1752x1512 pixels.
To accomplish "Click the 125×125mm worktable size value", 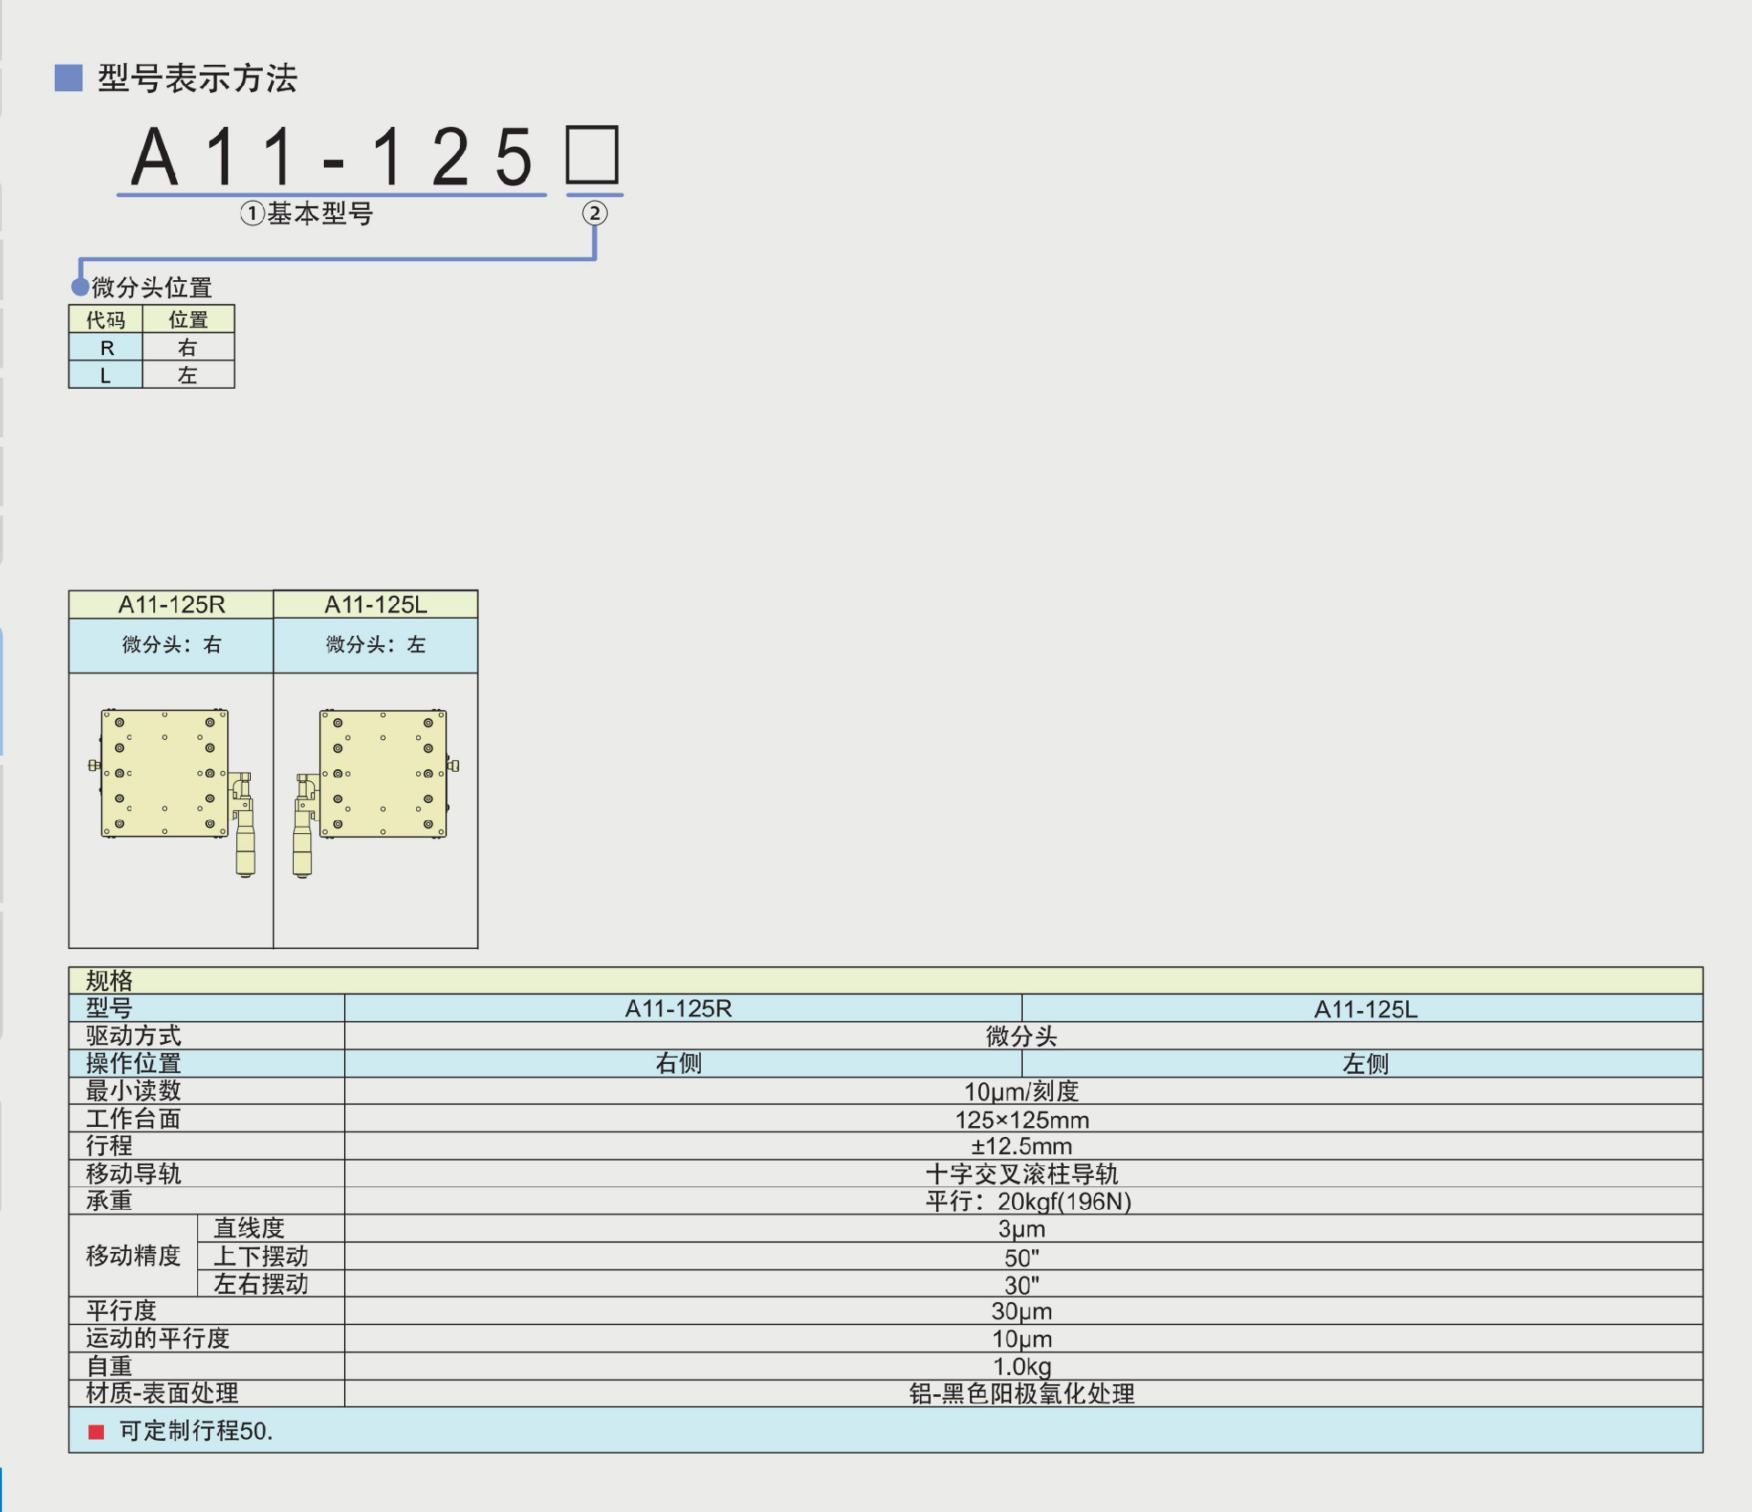I will [1022, 1120].
